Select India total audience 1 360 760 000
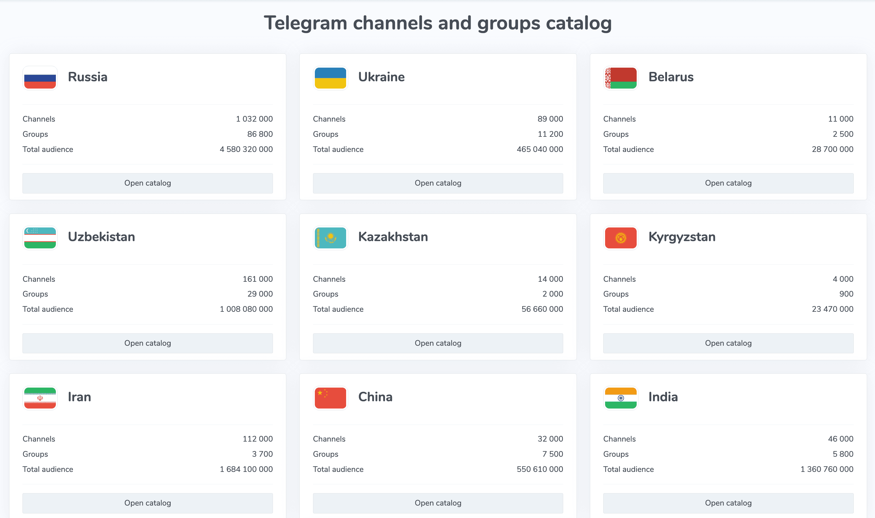This screenshot has height=518, width=875. coord(827,469)
